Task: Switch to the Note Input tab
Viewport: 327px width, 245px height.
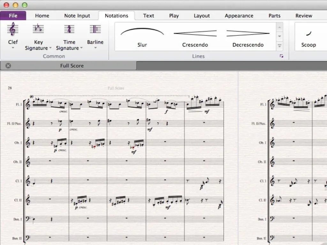Action: pos(77,16)
